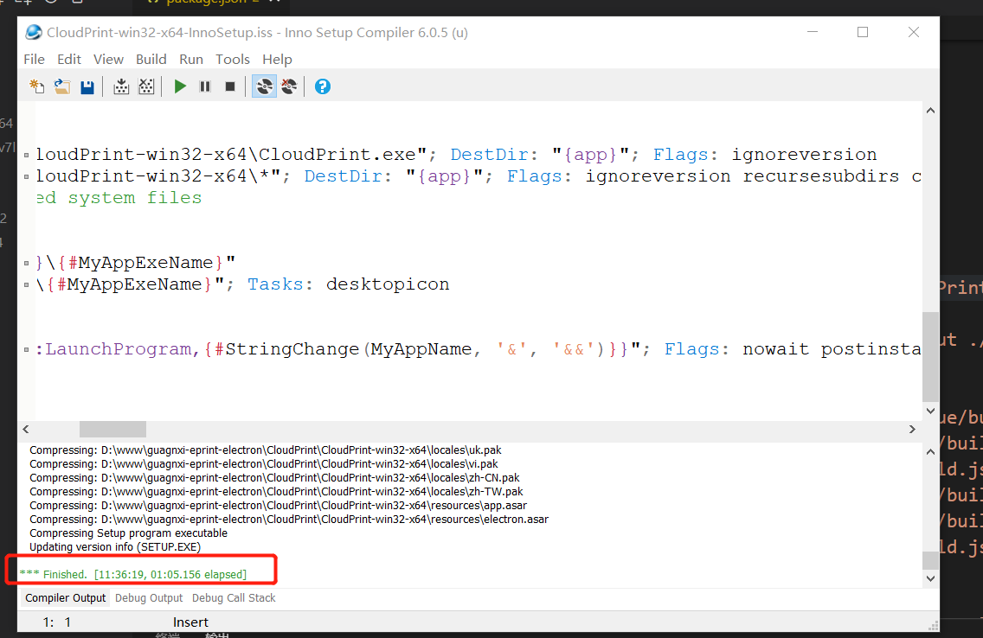The image size is (983, 638).
Task: Click the LaunchProgram script line
Action: pyautogui.click(x=479, y=349)
